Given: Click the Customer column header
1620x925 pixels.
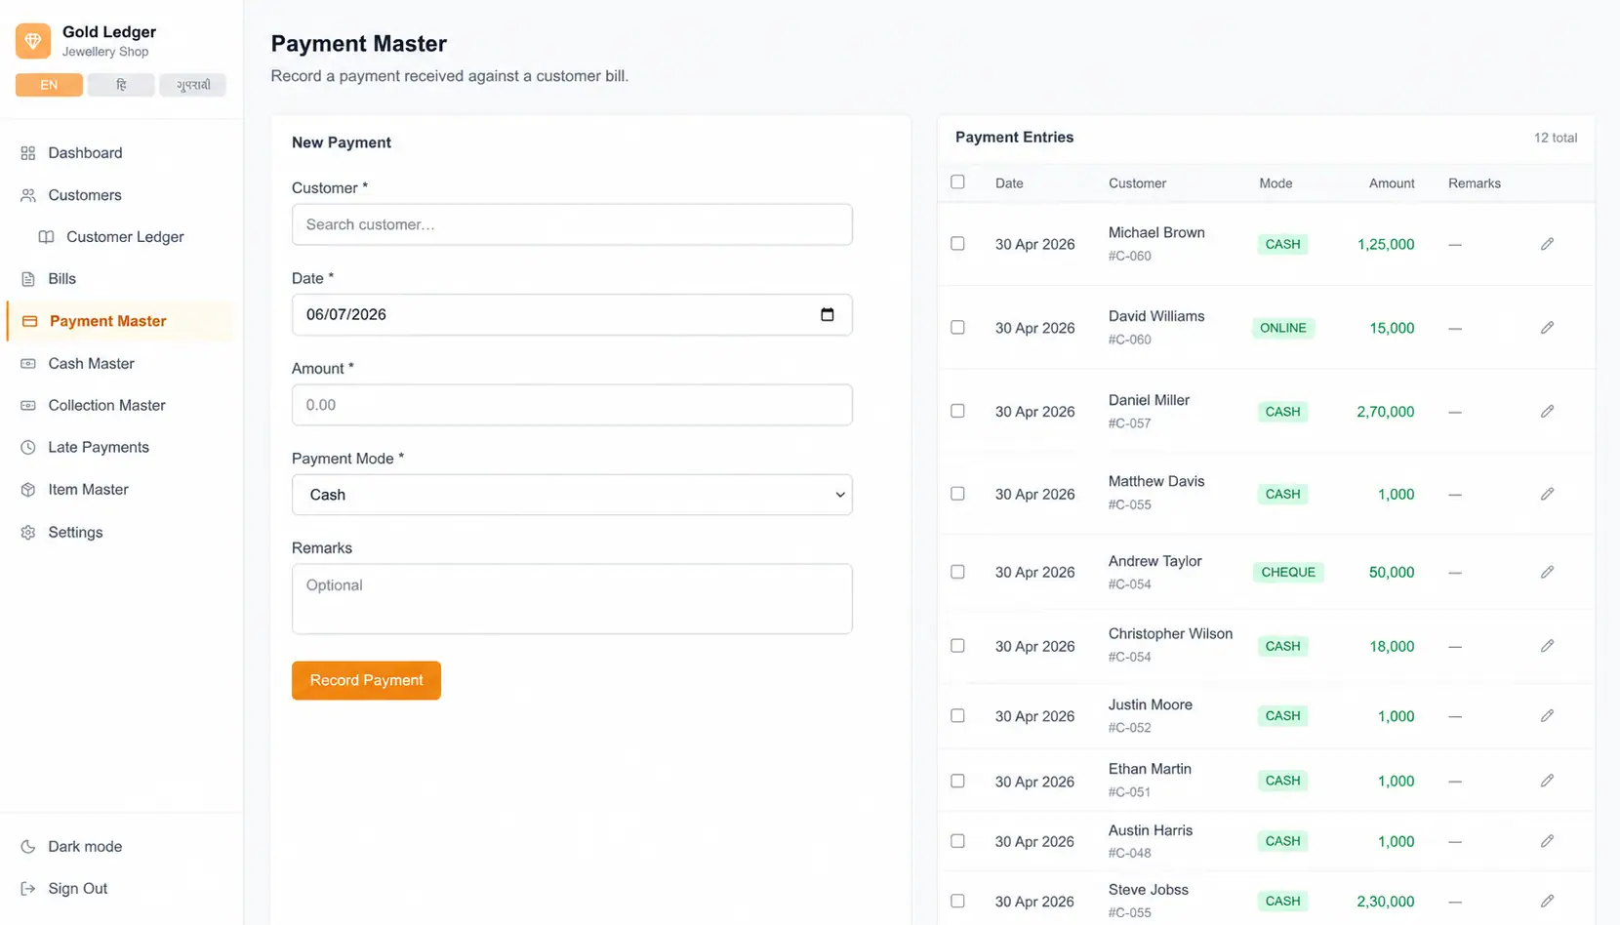Looking at the screenshot, I should click(x=1137, y=183).
